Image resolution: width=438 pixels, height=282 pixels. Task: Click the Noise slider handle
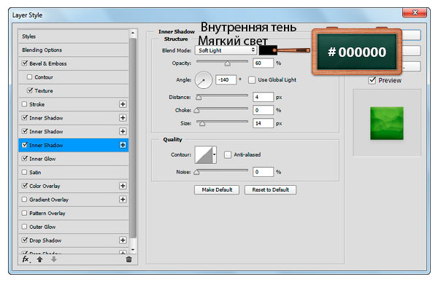tap(196, 172)
